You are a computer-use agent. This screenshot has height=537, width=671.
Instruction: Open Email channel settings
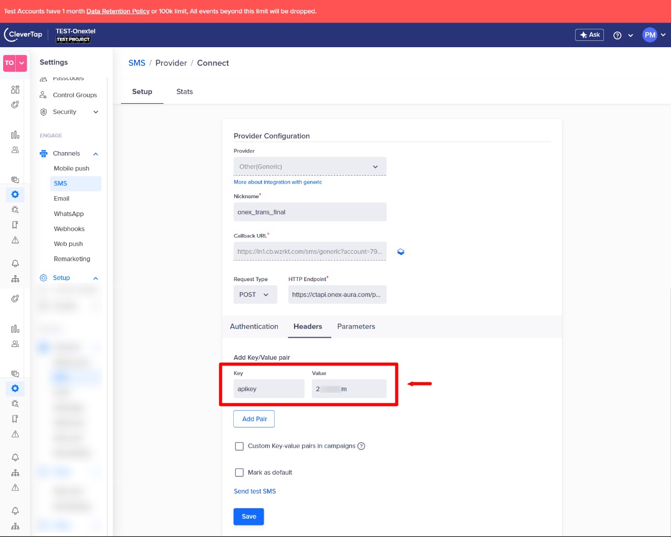click(x=62, y=199)
